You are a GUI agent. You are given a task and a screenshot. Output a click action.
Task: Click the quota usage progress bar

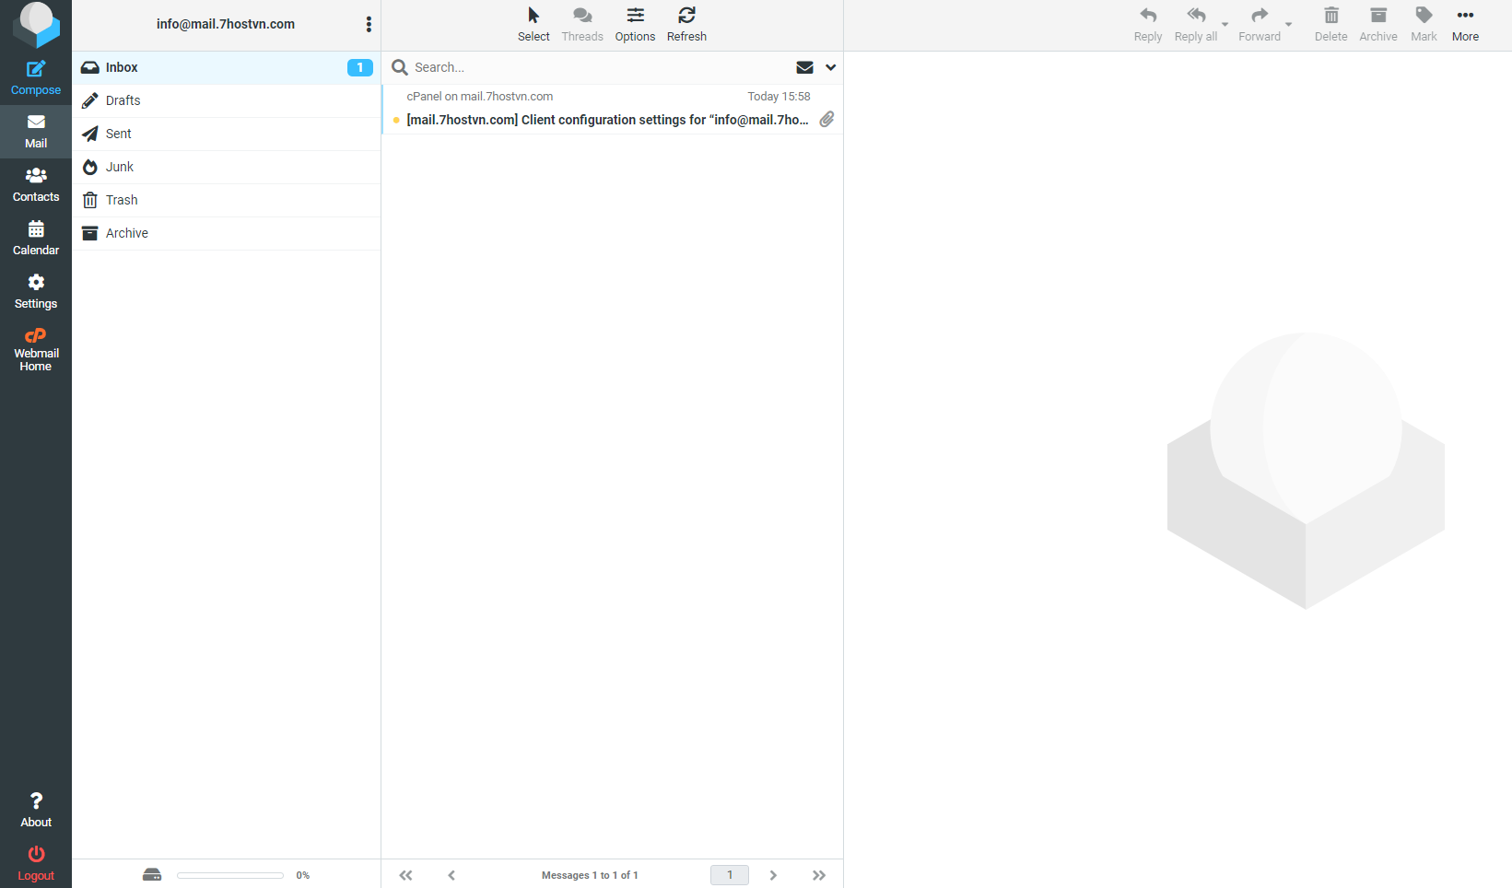coord(230,875)
